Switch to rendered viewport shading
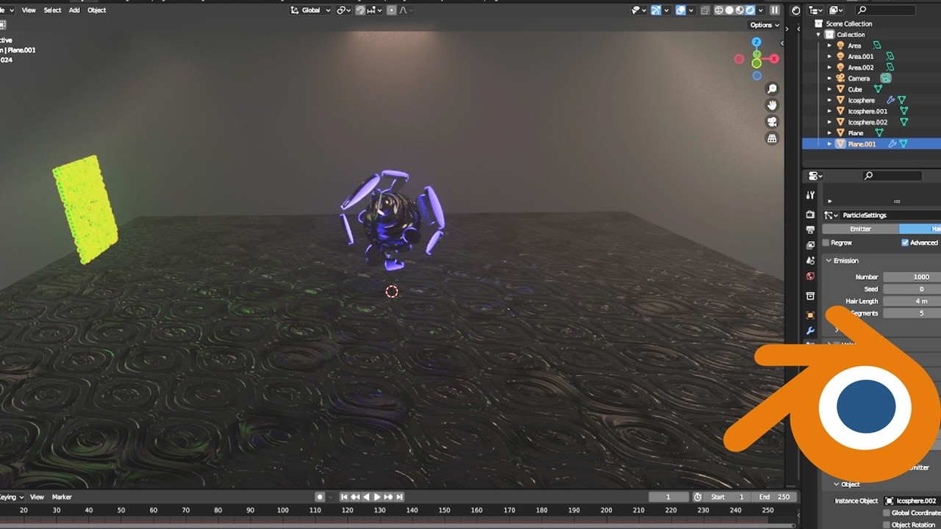Screen dimensions: 941x529 (x=750, y=10)
